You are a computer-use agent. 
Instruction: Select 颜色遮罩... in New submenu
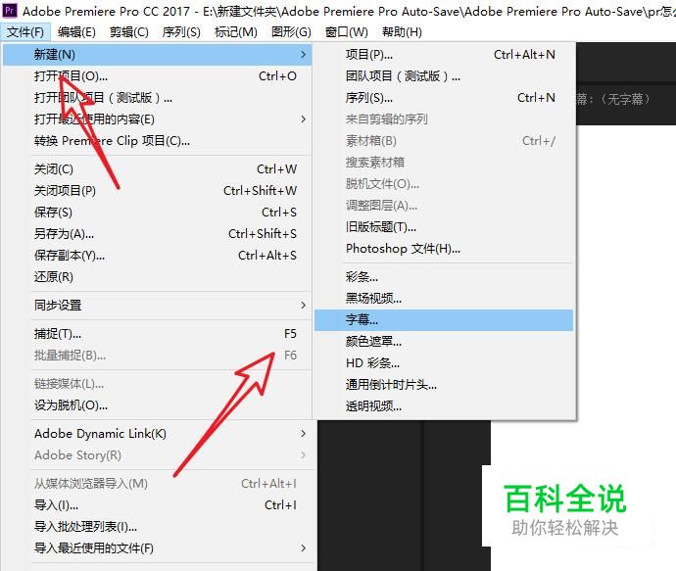tap(444, 342)
